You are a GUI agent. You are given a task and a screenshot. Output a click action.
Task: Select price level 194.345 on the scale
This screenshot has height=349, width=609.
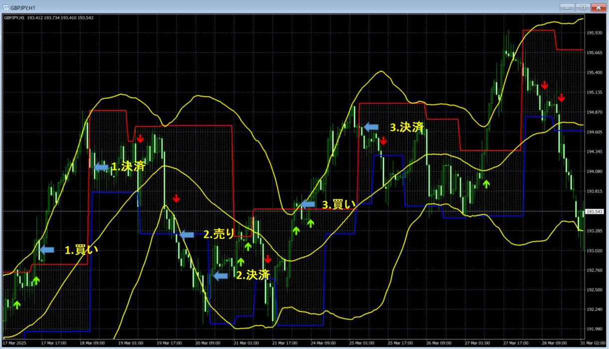pos(594,152)
